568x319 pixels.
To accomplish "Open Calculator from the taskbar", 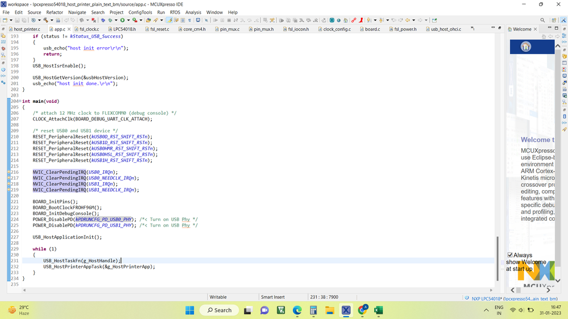I will tap(313, 310).
